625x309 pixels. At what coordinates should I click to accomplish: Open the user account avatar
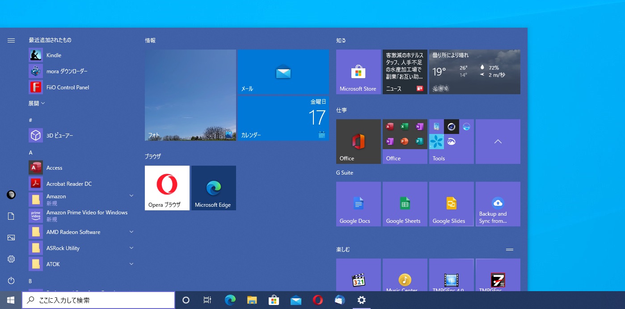tap(11, 195)
